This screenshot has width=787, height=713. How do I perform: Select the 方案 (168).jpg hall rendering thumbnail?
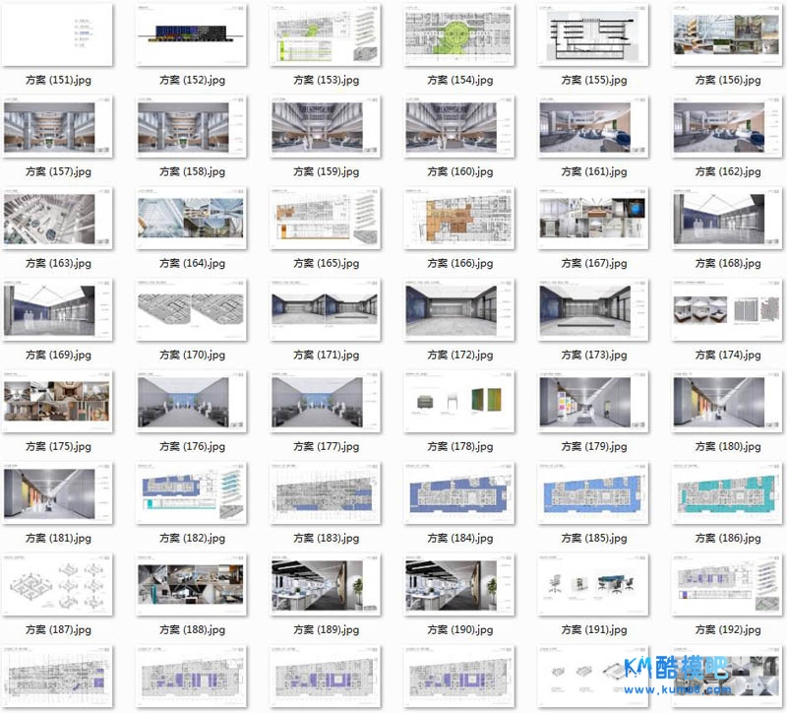pyautogui.click(x=728, y=218)
